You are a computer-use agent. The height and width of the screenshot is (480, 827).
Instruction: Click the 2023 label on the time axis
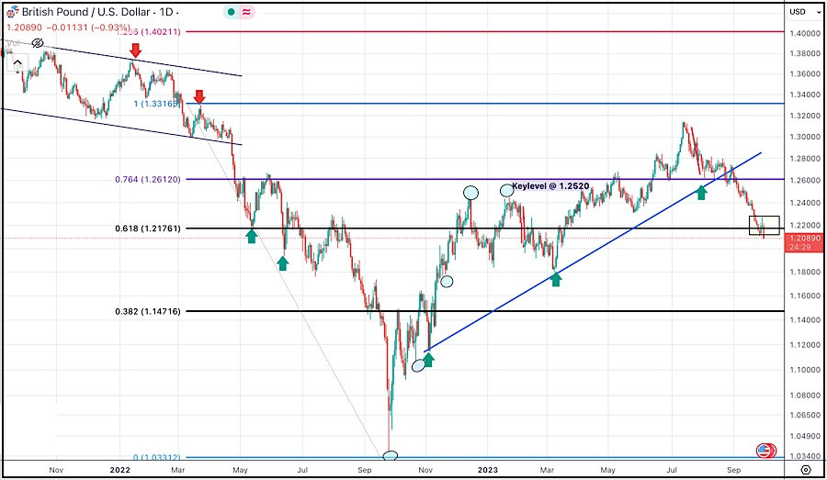(487, 470)
